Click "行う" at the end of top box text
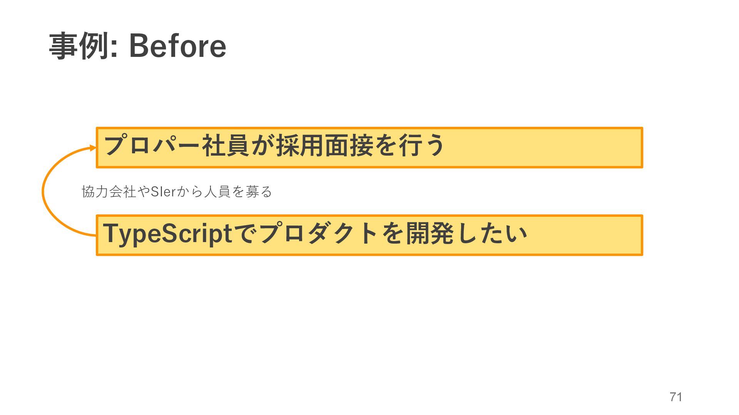Viewport: 739px width, 415px height. 421,146
